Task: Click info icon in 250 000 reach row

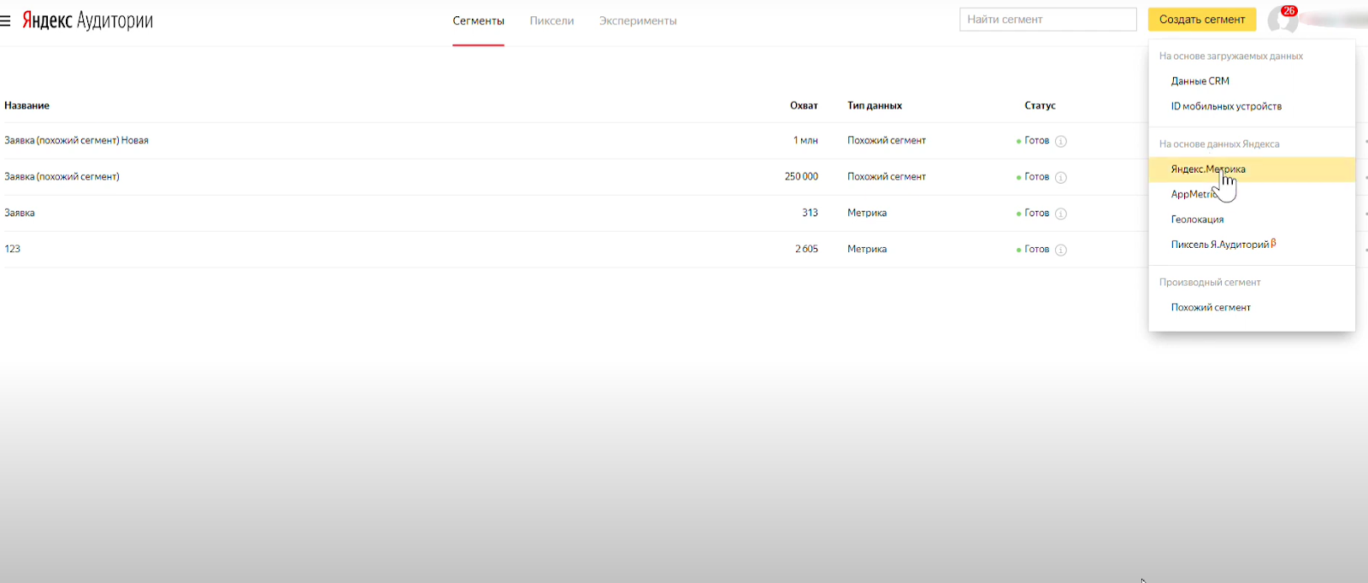Action: [x=1061, y=178]
